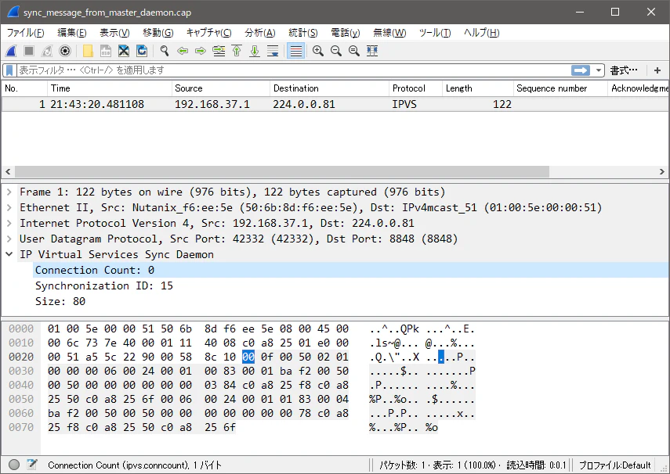The height and width of the screenshot is (474, 670).
Task: Expand the Ethernet II tree node
Action: point(9,208)
